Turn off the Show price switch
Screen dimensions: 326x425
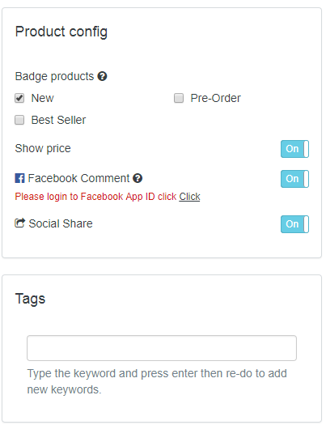tap(294, 149)
